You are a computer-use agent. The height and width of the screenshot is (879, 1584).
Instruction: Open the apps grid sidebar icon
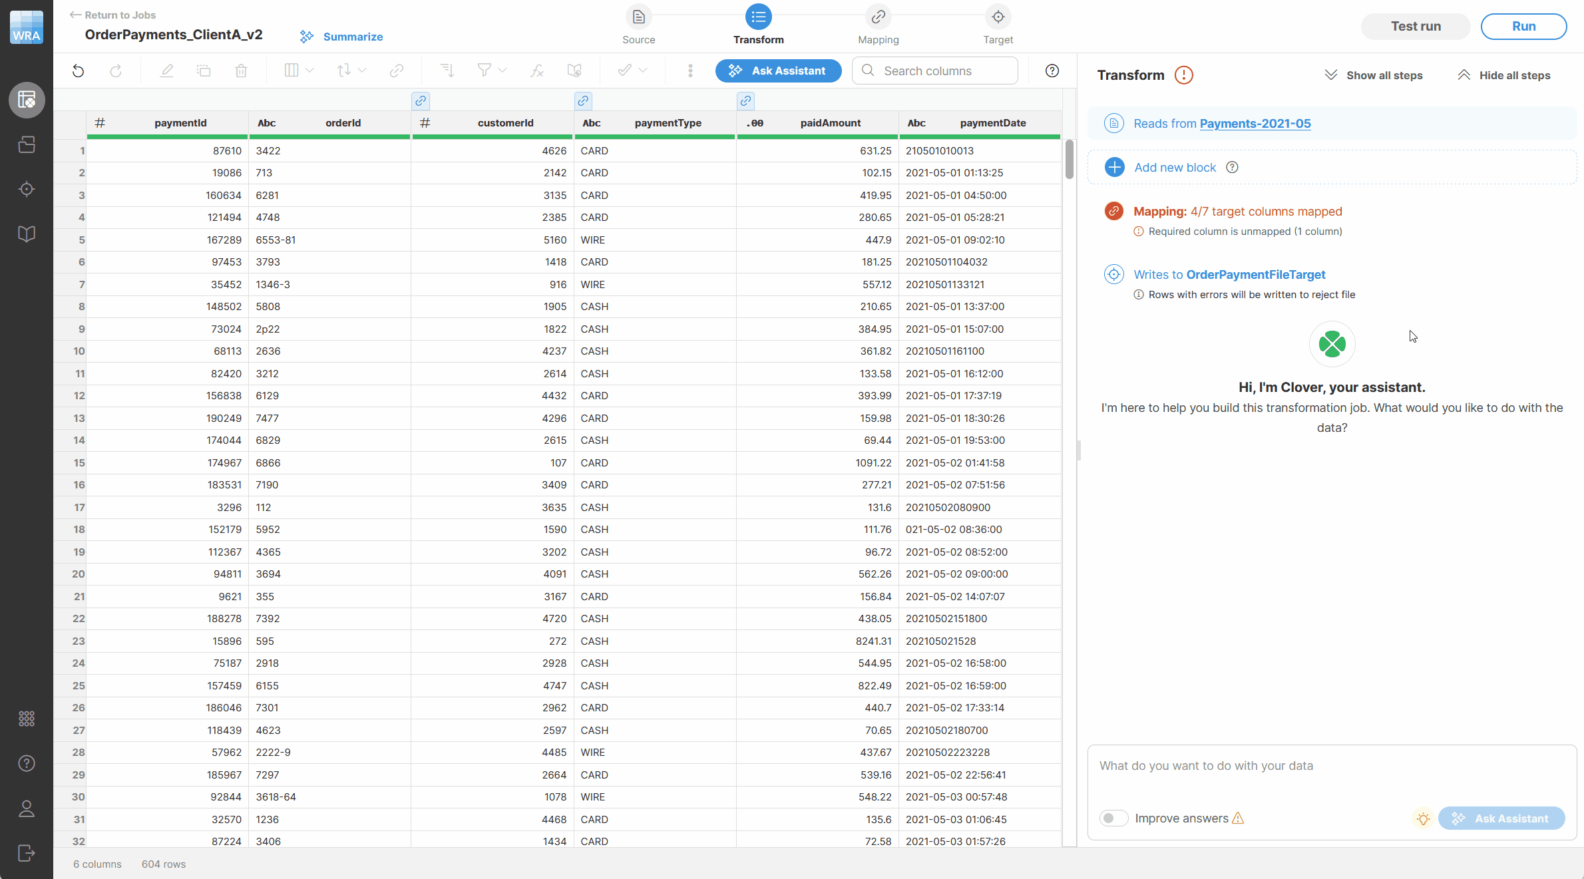27,719
